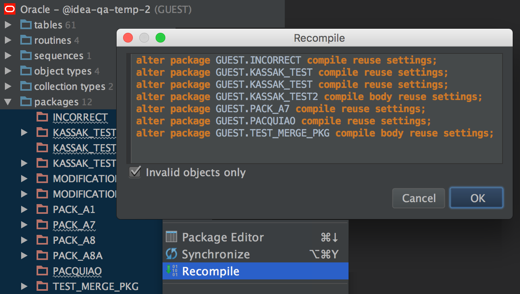The height and width of the screenshot is (294, 520).
Task: Select the PACK_A1 package icon
Action: click(x=42, y=209)
